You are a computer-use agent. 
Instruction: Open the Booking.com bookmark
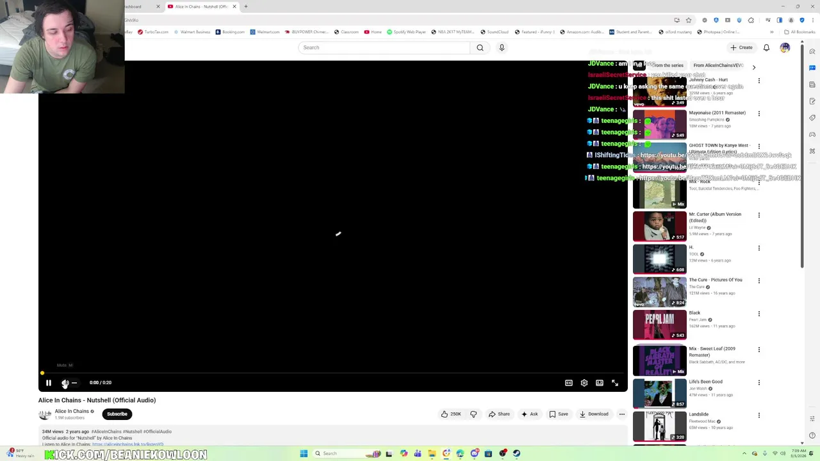(x=230, y=32)
